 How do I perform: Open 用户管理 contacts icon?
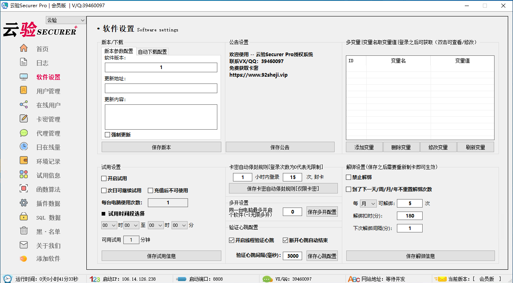click(24, 91)
